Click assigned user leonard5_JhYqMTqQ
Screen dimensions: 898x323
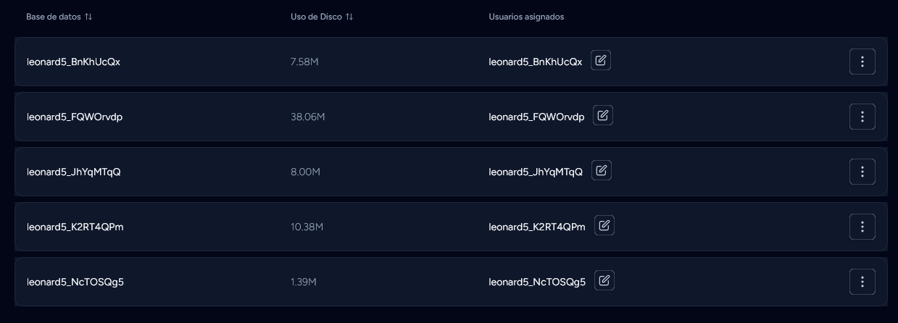coord(535,172)
